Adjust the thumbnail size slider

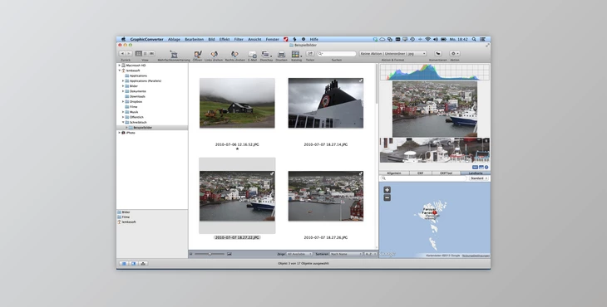210,254
